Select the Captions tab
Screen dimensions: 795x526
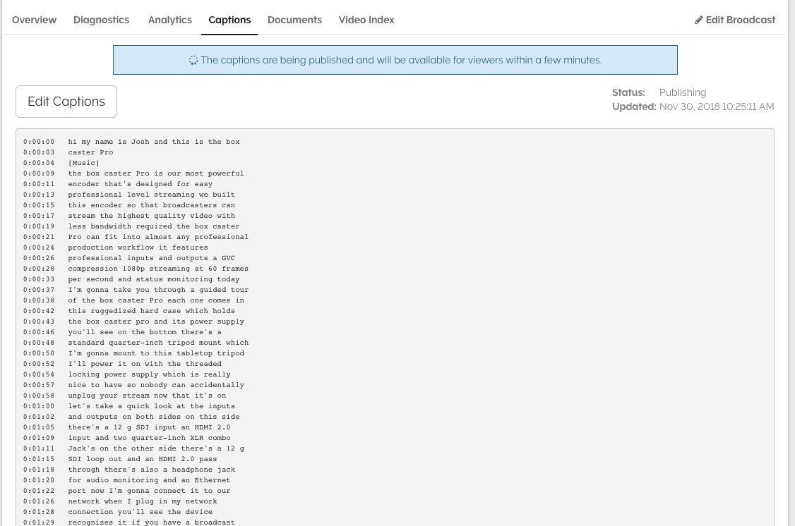(229, 20)
